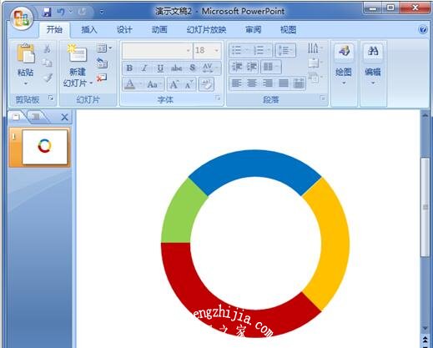Save the presentation with floppy icon
The height and width of the screenshot is (348, 433).
(47, 12)
